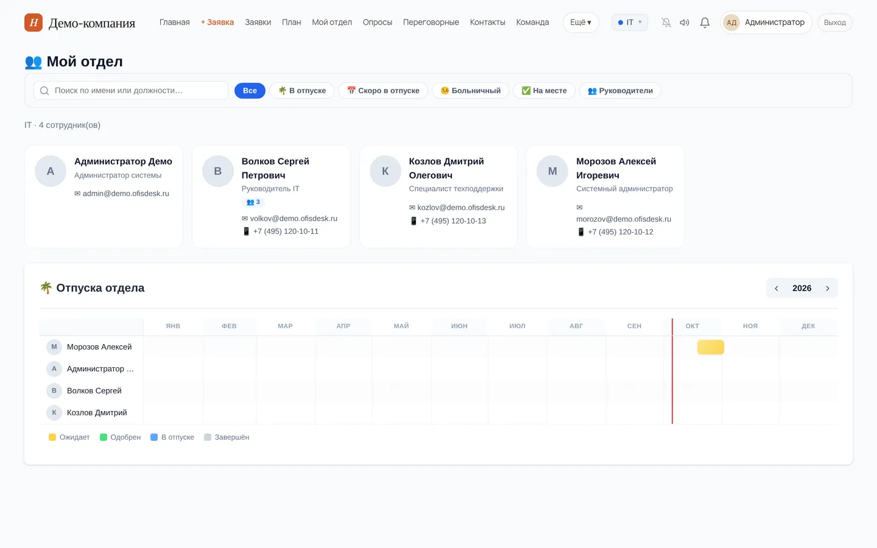Viewport: 877px width, 548px height.
Task: Filter by Скоро в отпуске
Action: (383, 91)
